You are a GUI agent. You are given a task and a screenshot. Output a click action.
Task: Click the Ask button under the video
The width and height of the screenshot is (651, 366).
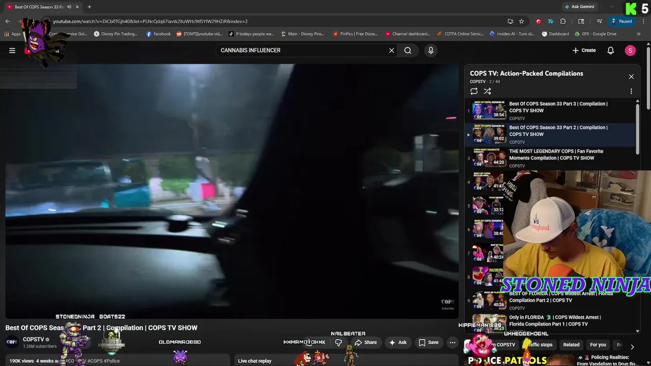(398, 343)
